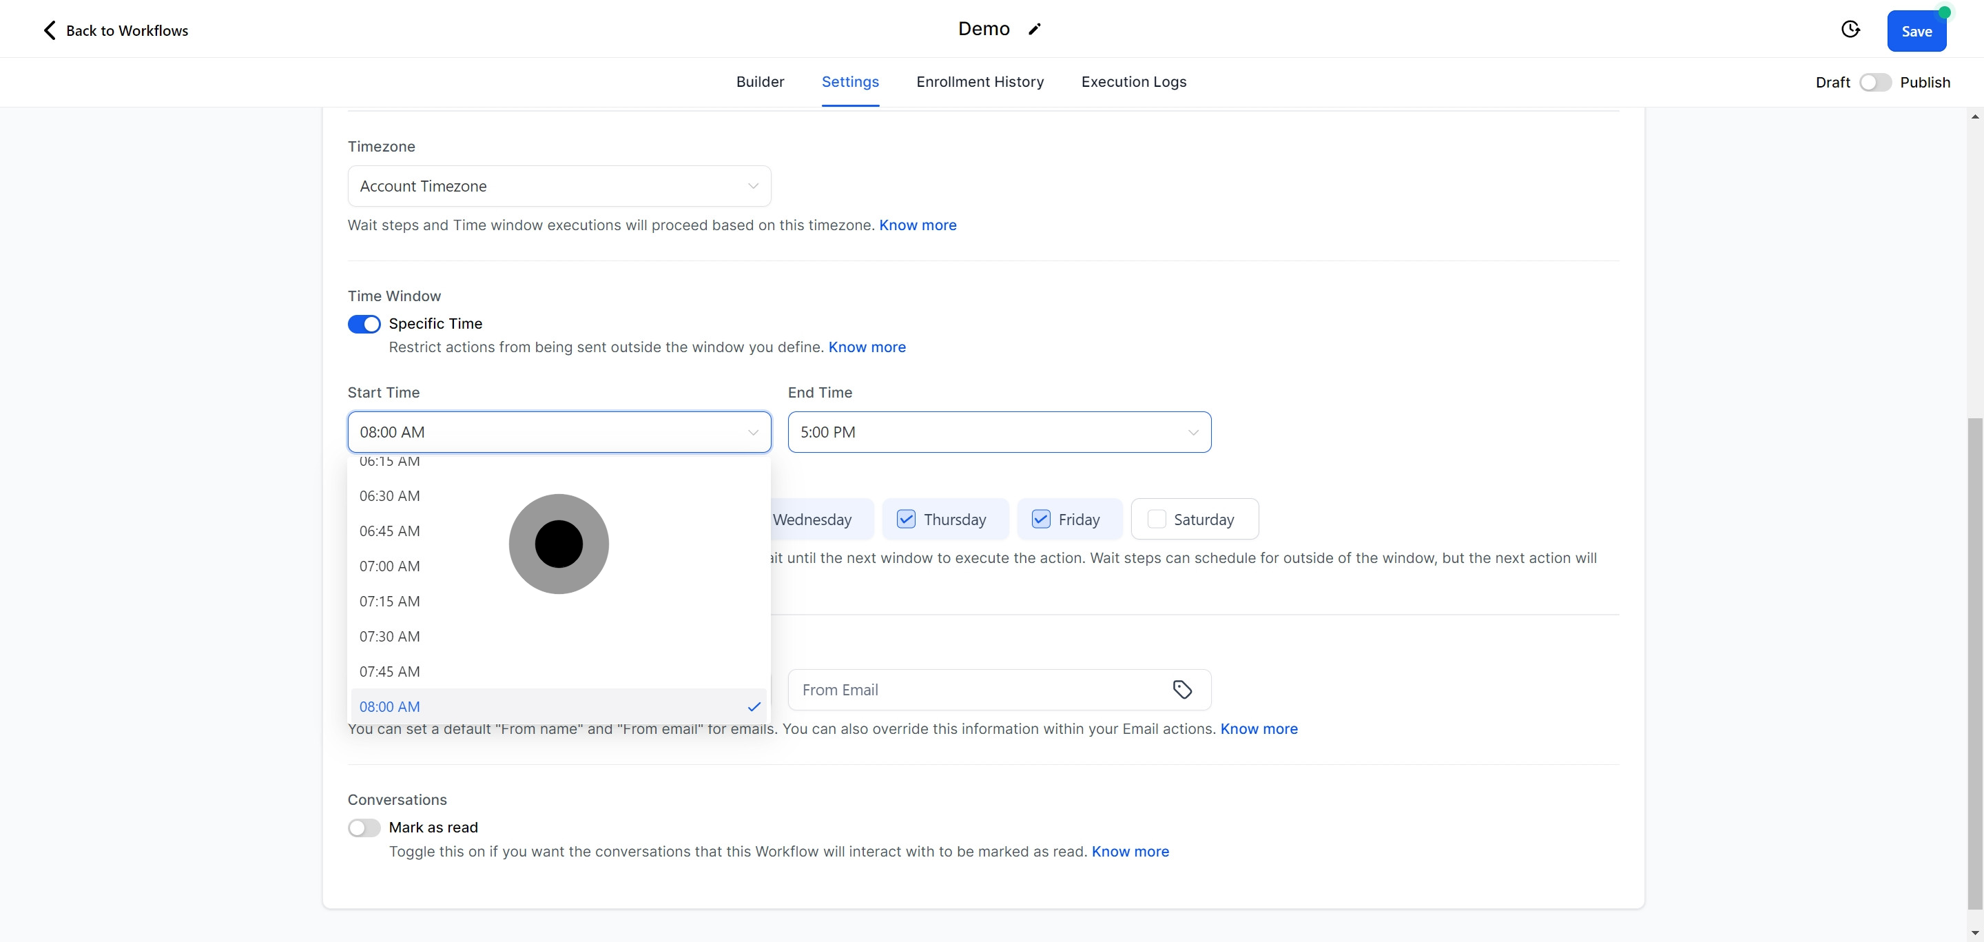Uncheck the Thursday checkbox
Screen dimensions: 1984x942
tap(906, 519)
